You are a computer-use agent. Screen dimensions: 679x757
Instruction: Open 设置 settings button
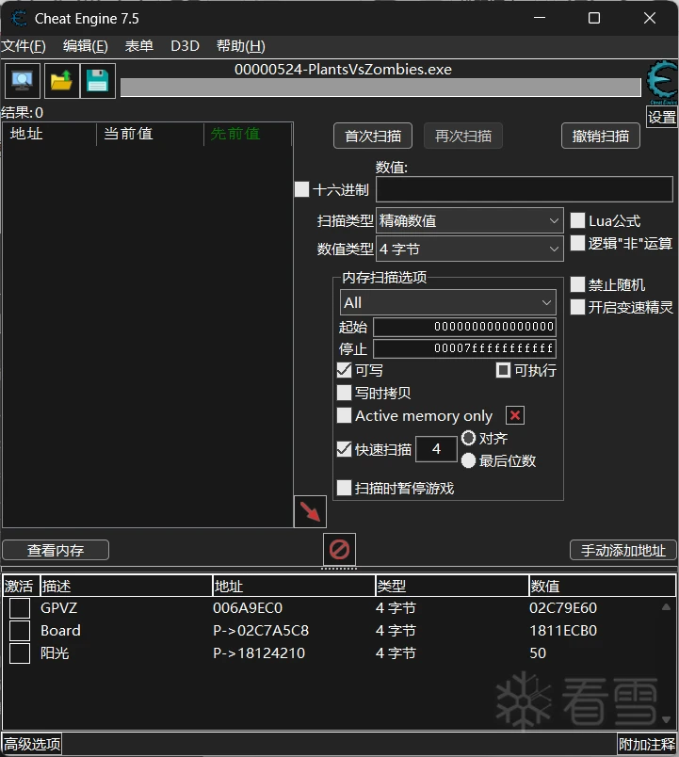coord(662,117)
